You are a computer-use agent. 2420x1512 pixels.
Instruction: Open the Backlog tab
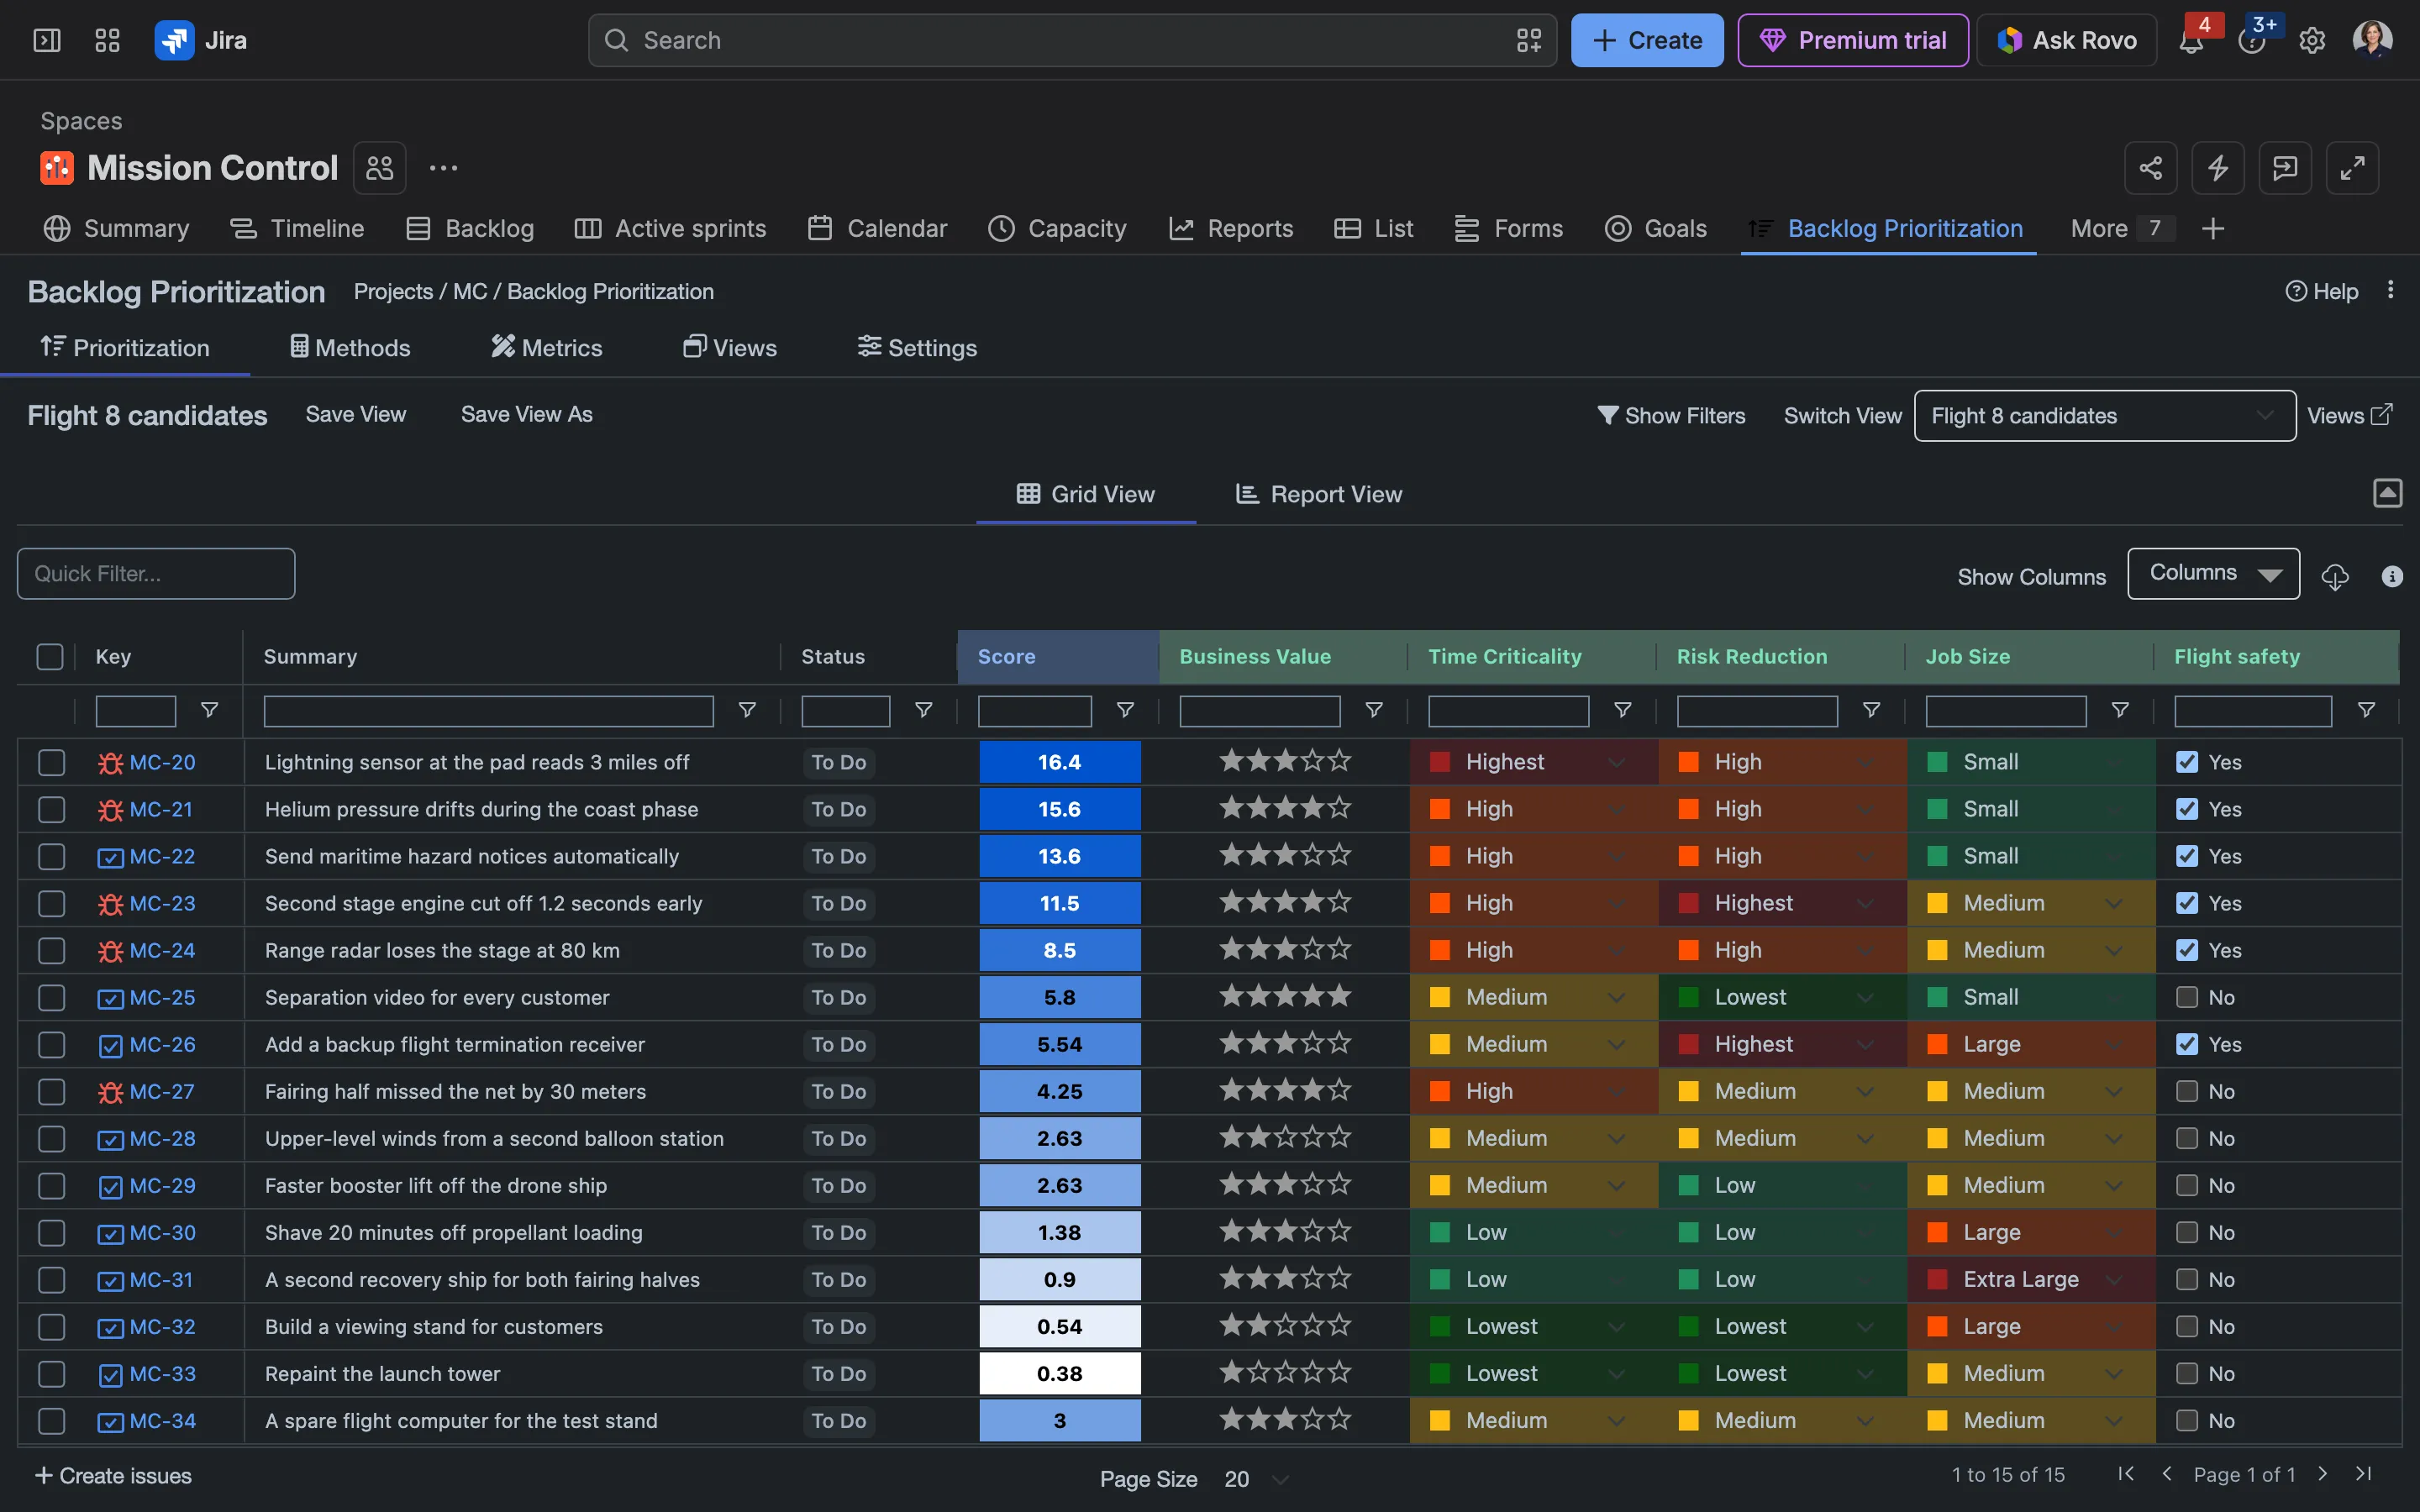470,229
